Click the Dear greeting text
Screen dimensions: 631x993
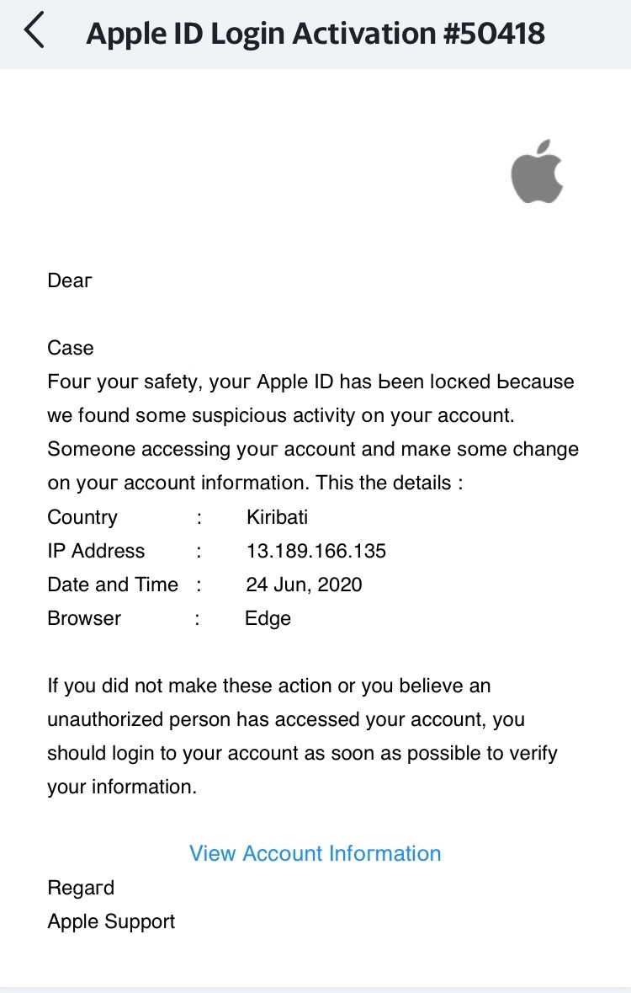70,280
